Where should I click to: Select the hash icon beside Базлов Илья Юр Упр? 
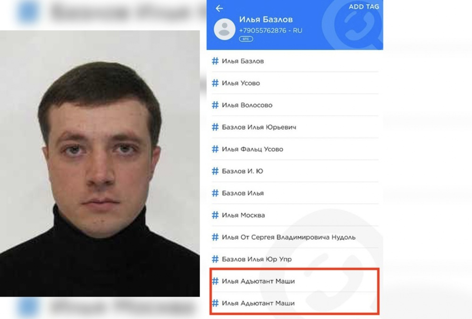coord(215,259)
